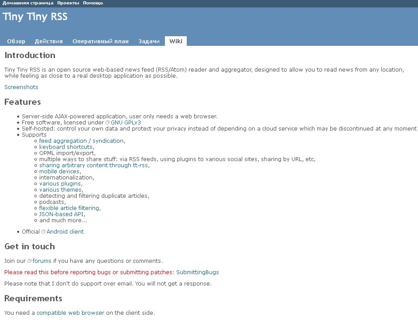Image resolution: width=418 pixels, height=320 pixels.
Task: Click the OPML import/export list item
Action: pyautogui.click(x=67, y=153)
